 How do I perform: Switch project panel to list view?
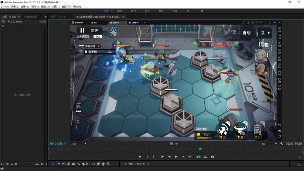click(3, 164)
